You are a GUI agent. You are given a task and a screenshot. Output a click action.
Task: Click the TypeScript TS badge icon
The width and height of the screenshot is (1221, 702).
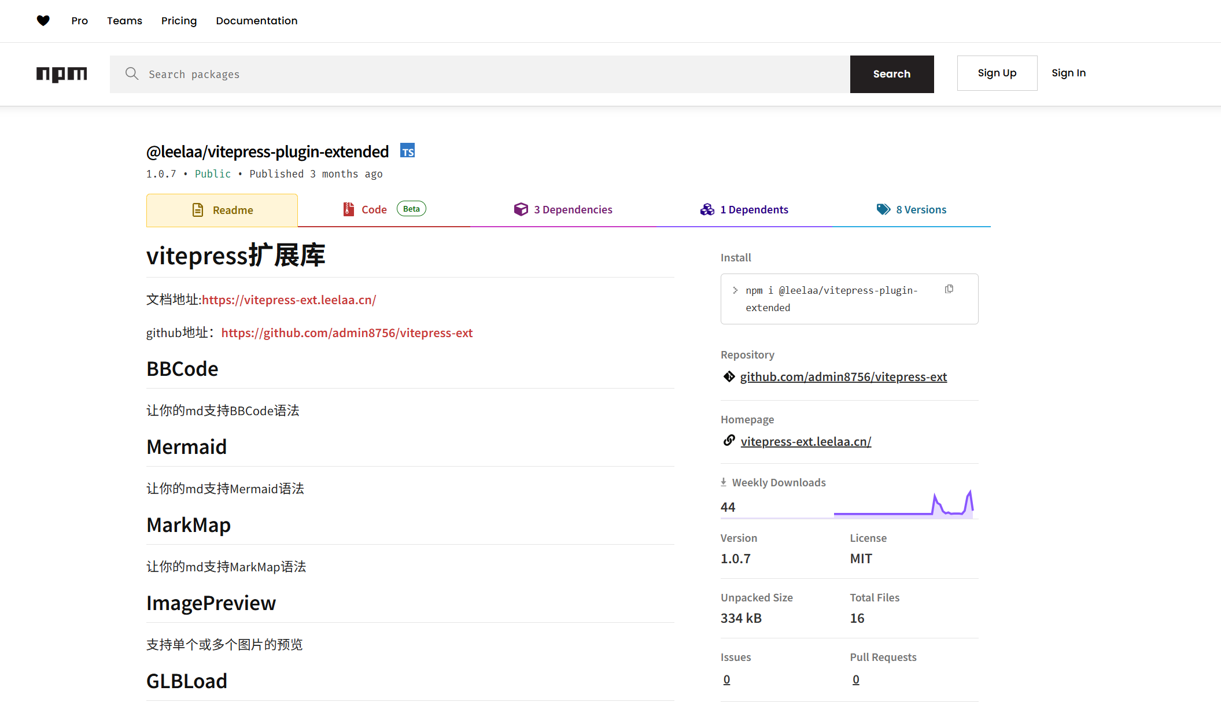(408, 151)
